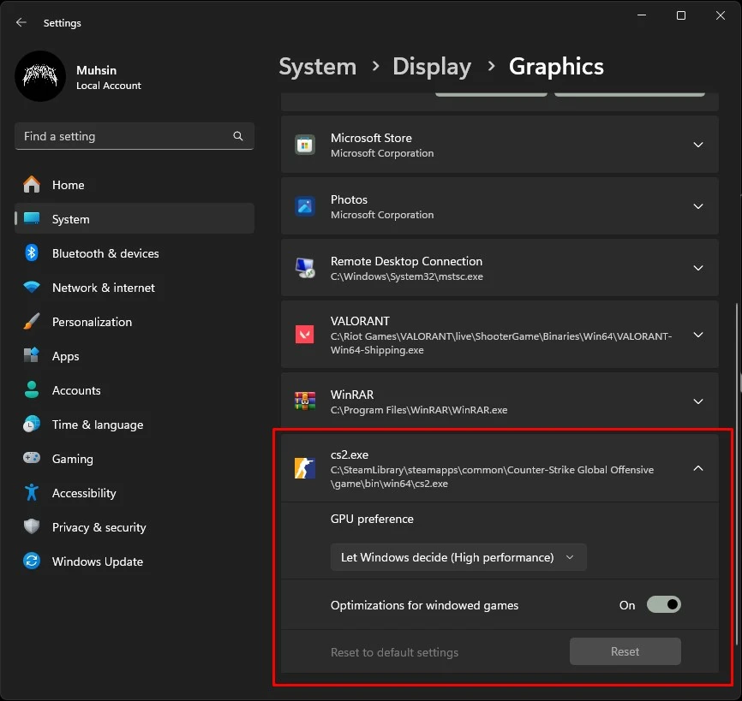Click the Home house icon
The width and height of the screenshot is (742, 701).
(32, 184)
